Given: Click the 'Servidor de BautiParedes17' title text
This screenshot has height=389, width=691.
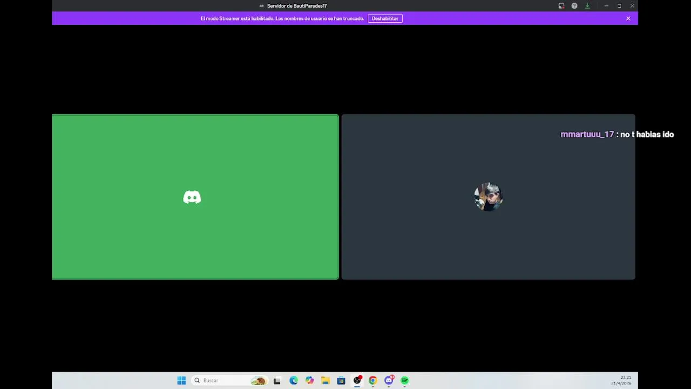Looking at the screenshot, I should pos(297,6).
